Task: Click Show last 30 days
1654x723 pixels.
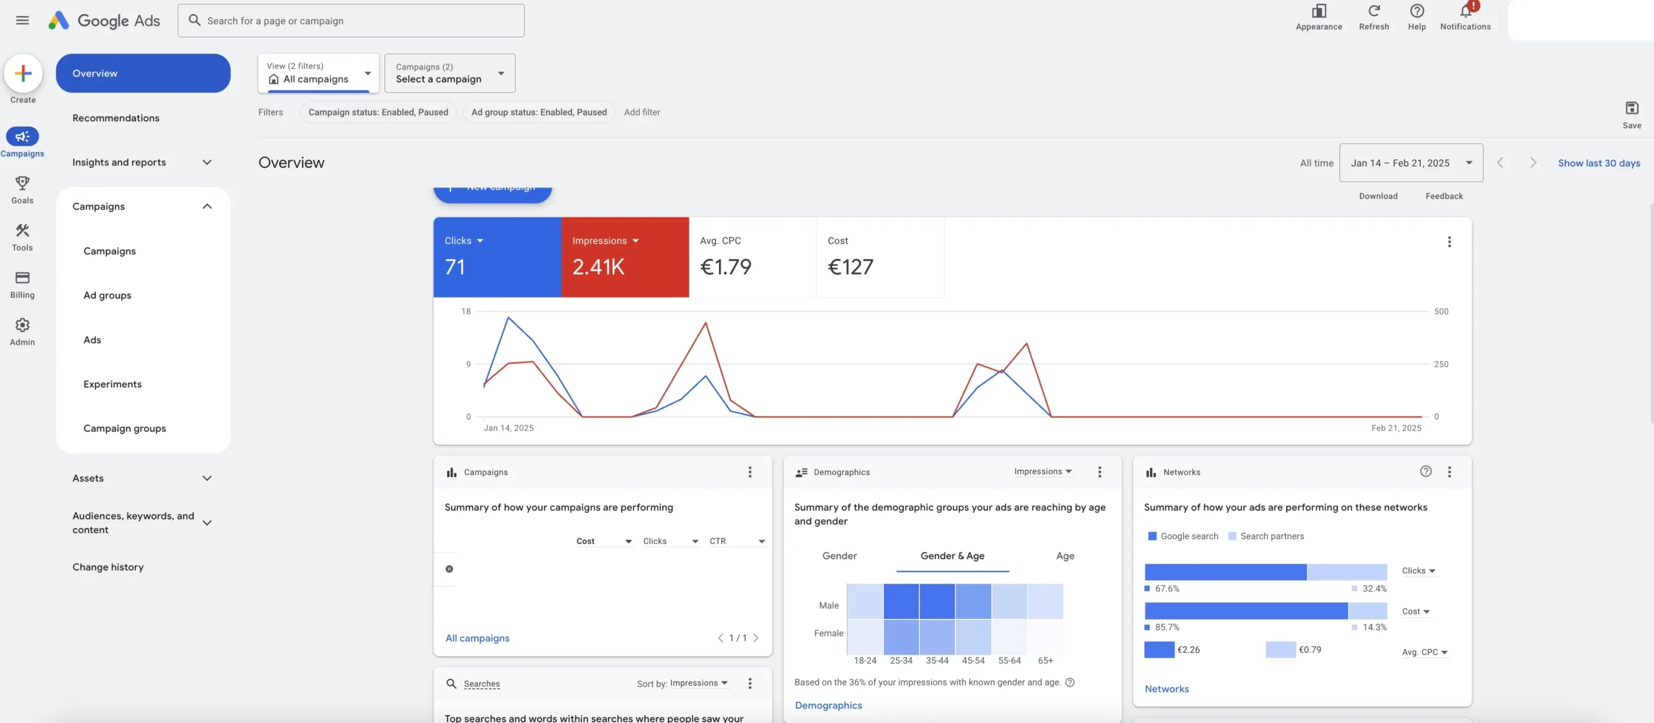Action: coord(1599,163)
